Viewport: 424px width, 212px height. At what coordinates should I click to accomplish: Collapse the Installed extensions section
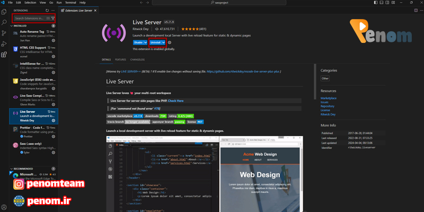coord(12,25)
